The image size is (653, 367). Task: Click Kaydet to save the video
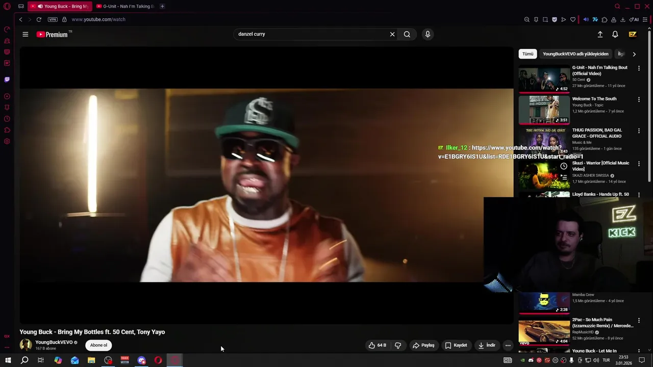click(x=456, y=345)
